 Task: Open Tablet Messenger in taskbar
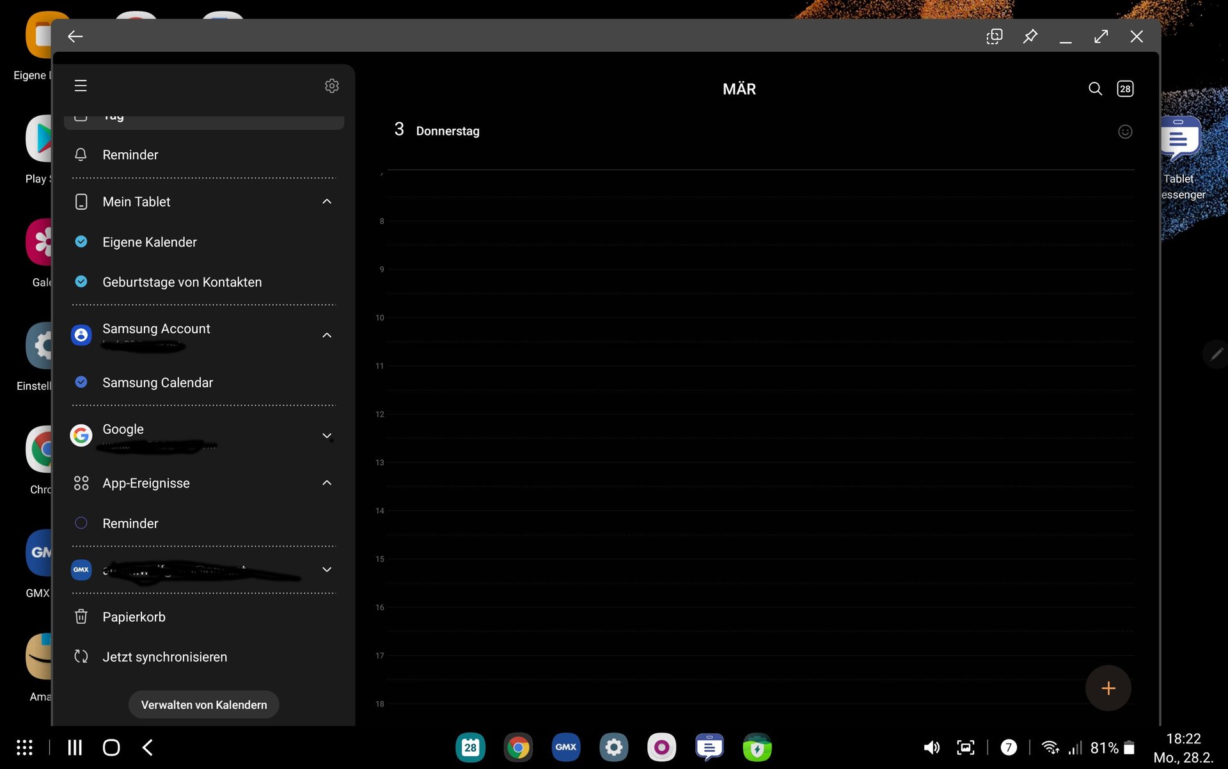coord(709,747)
